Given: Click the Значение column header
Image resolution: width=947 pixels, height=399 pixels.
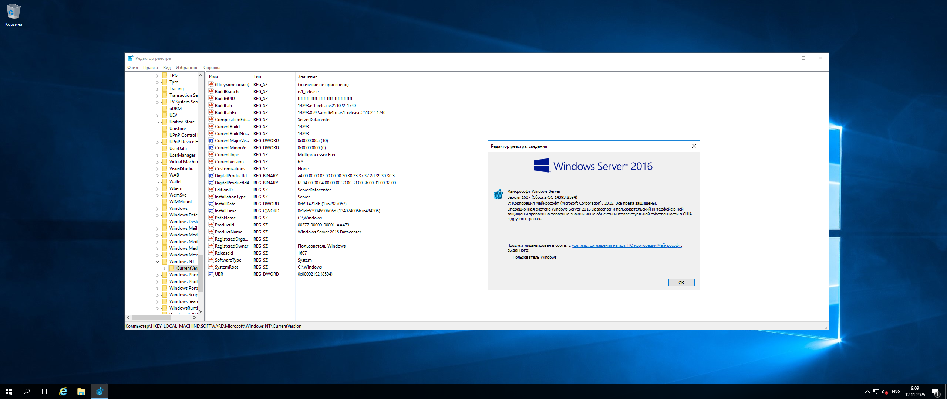Looking at the screenshot, I should [307, 76].
